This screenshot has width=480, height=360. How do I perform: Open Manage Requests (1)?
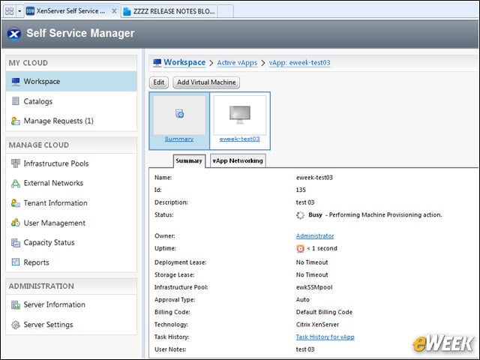71,121
